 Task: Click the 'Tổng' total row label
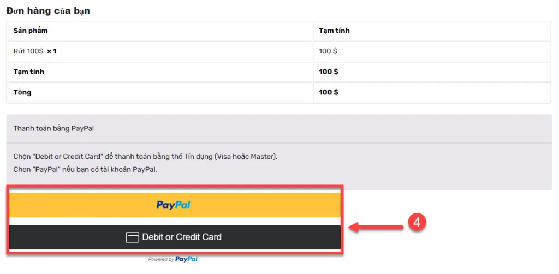click(x=22, y=92)
